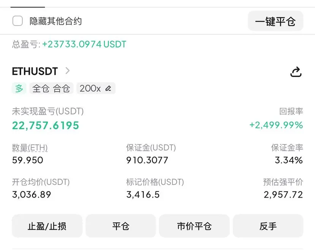
Task: Tap 反手 to reverse the position
Action: point(268,226)
